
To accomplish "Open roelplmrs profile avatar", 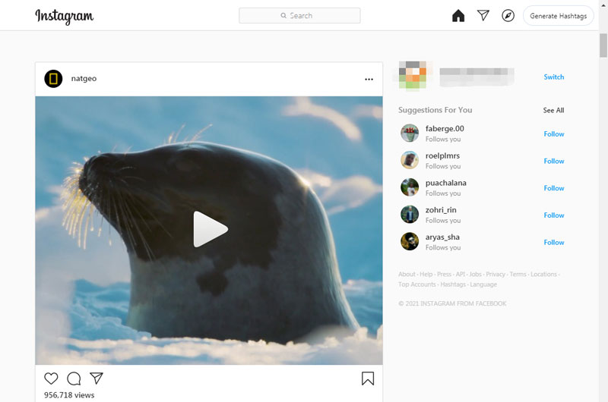I will click(x=410, y=160).
